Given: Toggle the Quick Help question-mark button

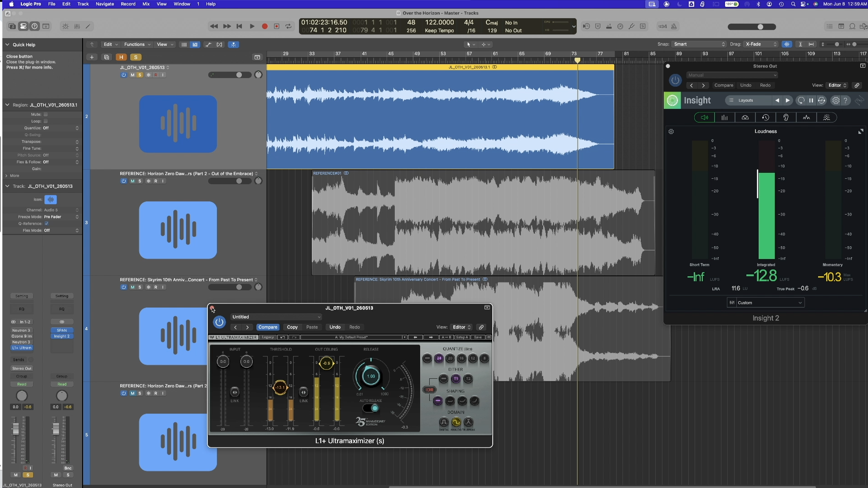Looking at the screenshot, I should point(34,26).
